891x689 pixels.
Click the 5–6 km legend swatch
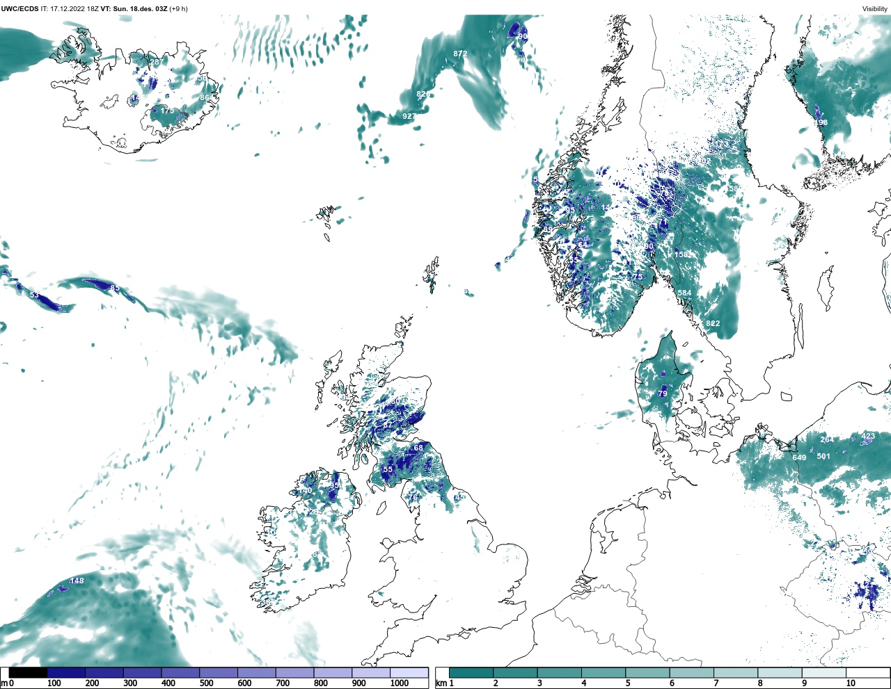coord(647,672)
